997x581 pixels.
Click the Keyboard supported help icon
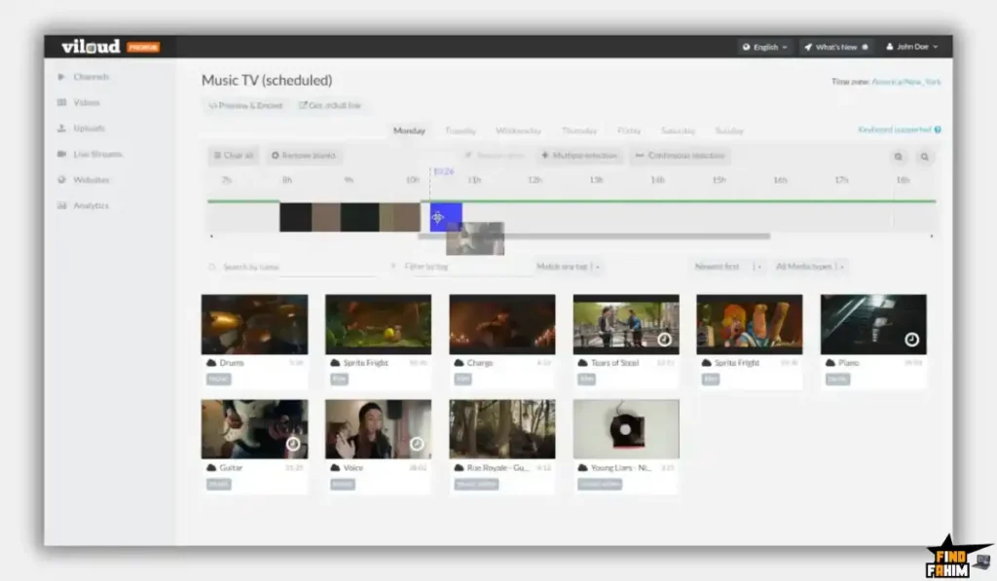click(938, 129)
